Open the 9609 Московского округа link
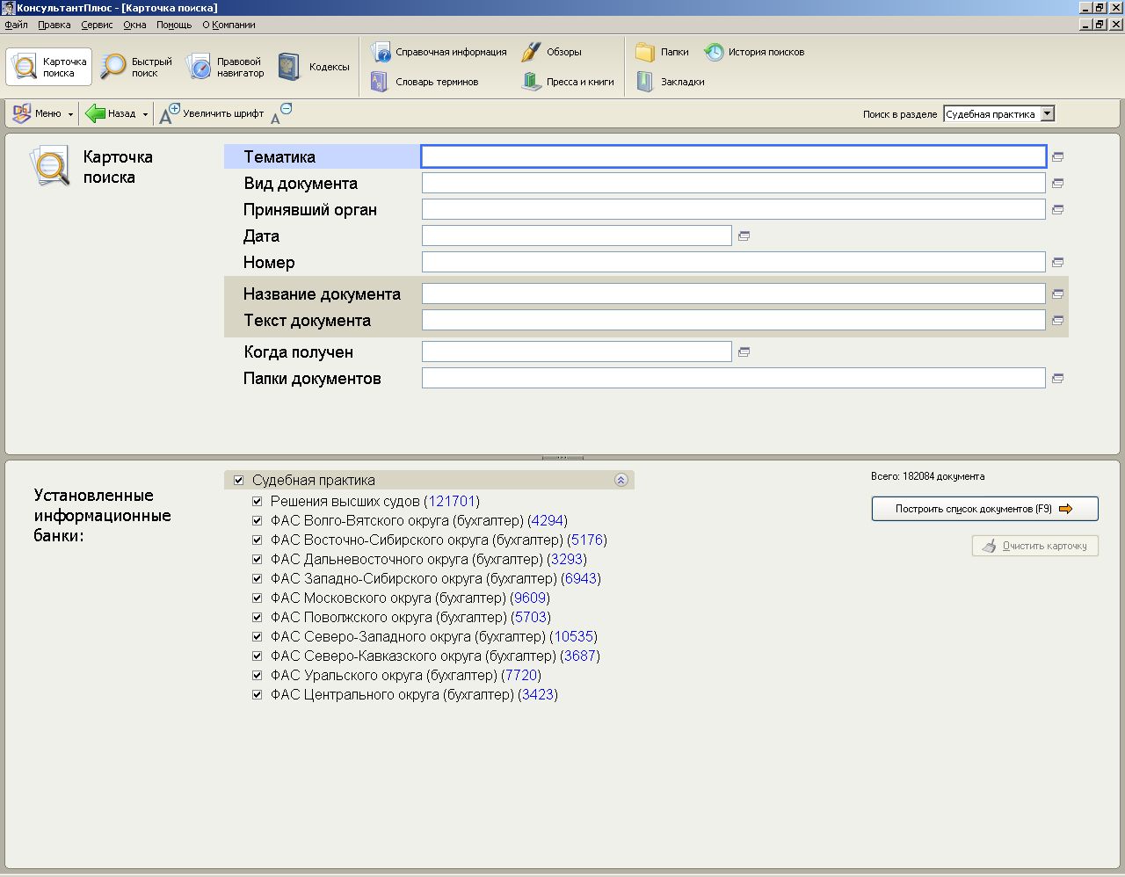The width and height of the screenshot is (1125, 877). 530,598
